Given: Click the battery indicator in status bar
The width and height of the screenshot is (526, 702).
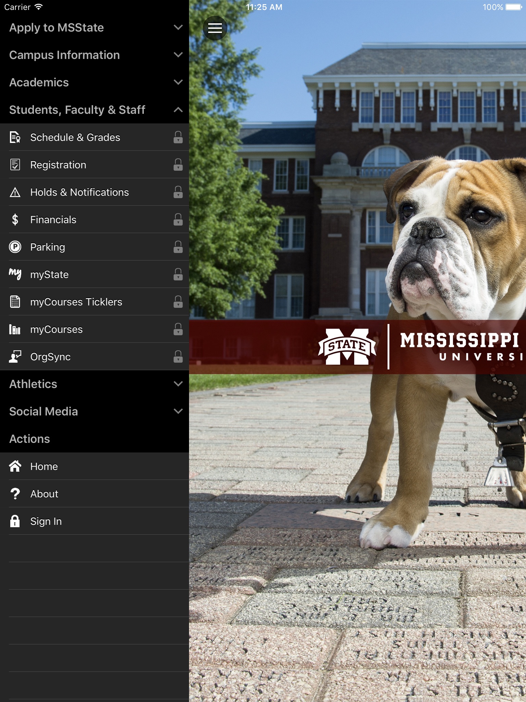Looking at the screenshot, I should coord(513,7).
